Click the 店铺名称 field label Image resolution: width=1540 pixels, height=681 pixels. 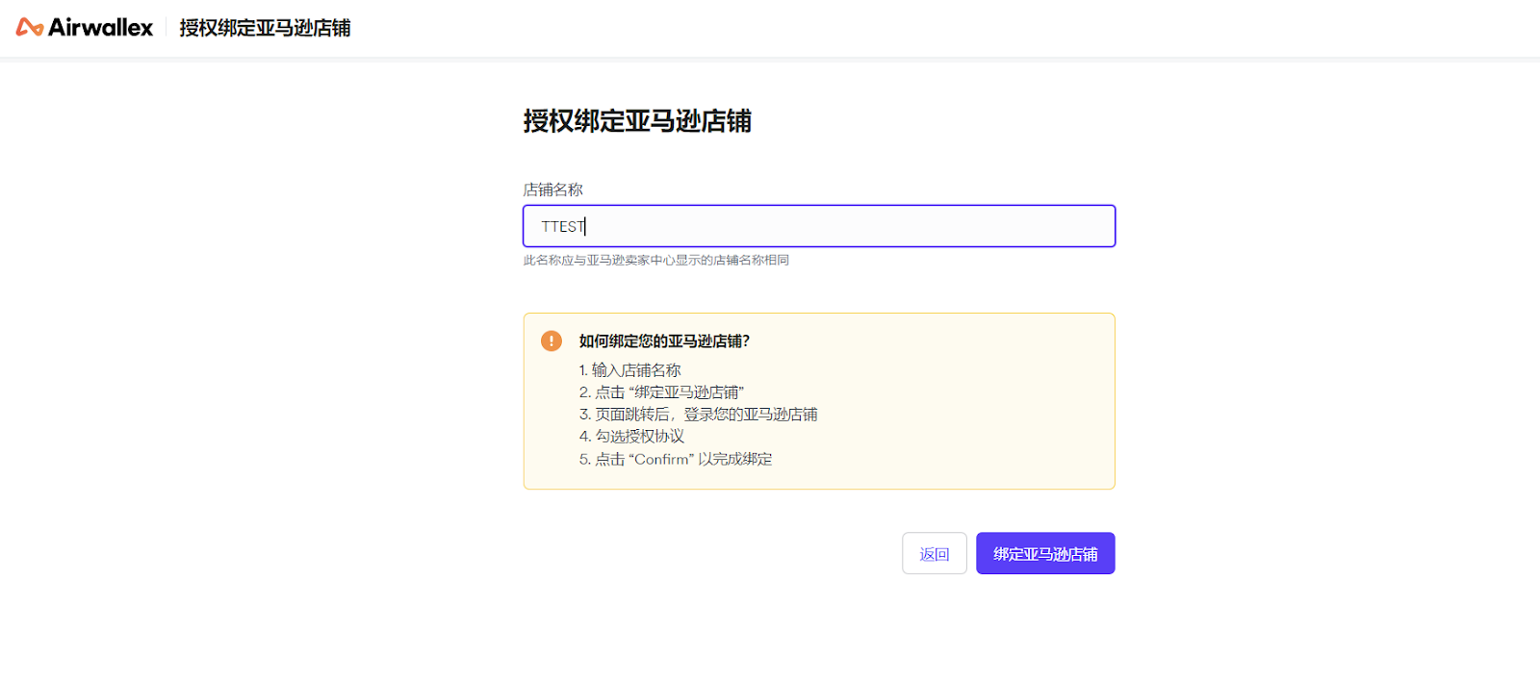tap(553, 189)
